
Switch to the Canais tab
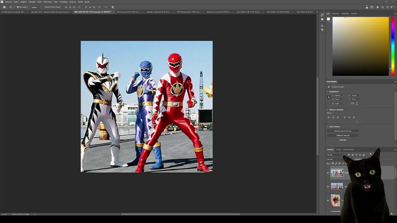(x=338, y=150)
